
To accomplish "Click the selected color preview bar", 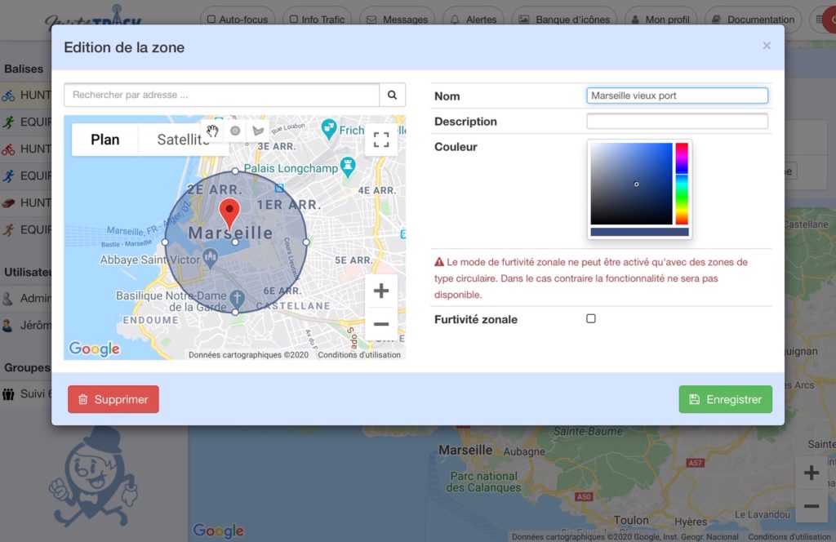I will [x=640, y=232].
